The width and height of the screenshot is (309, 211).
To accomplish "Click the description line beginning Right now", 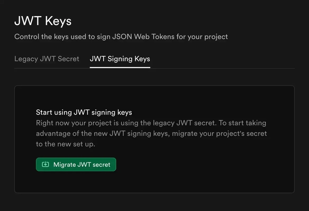I will tap(151, 123).
